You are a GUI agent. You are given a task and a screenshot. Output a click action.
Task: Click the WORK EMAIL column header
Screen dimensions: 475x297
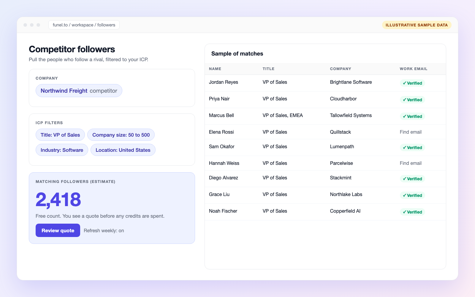point(414,69)
